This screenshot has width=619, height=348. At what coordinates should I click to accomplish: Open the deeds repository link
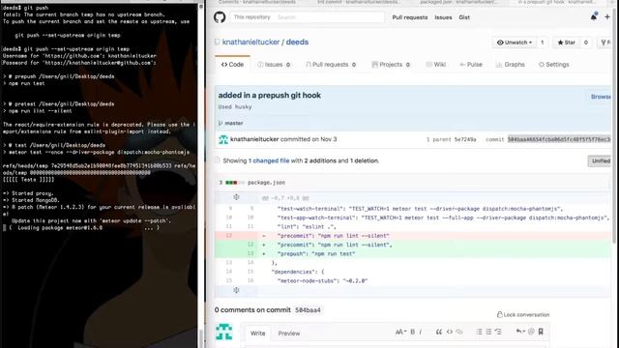click(297, 42)
